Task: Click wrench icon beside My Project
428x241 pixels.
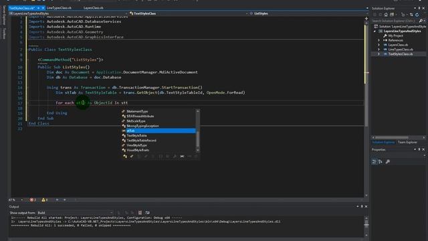Action: (385, 35)
